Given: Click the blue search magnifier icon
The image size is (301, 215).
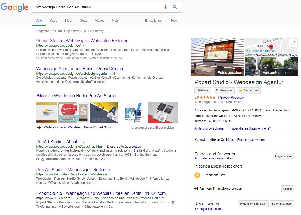Looking at the screenshot, I should click(x=175, y=7).
